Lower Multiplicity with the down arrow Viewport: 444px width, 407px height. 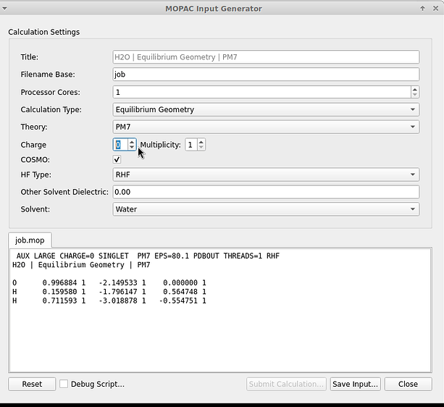coord(201,147)
